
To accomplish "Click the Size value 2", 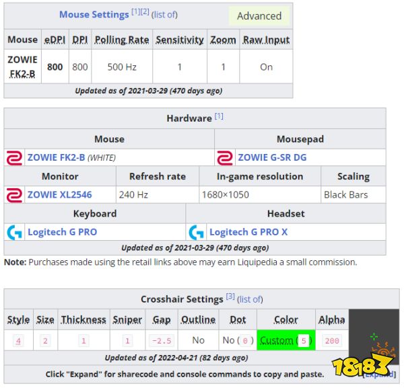I will tap(45, 341).
